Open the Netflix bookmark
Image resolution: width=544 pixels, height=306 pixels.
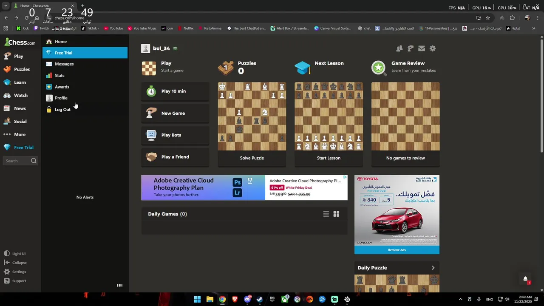point(186,28)
